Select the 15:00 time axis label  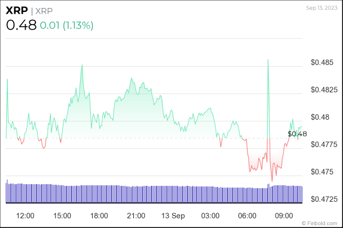pos(62,215)
